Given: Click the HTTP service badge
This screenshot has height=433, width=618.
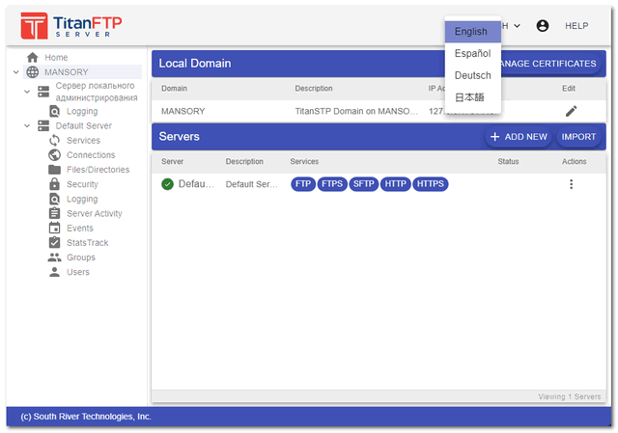Looking at the screenshot, I should 395,184.
